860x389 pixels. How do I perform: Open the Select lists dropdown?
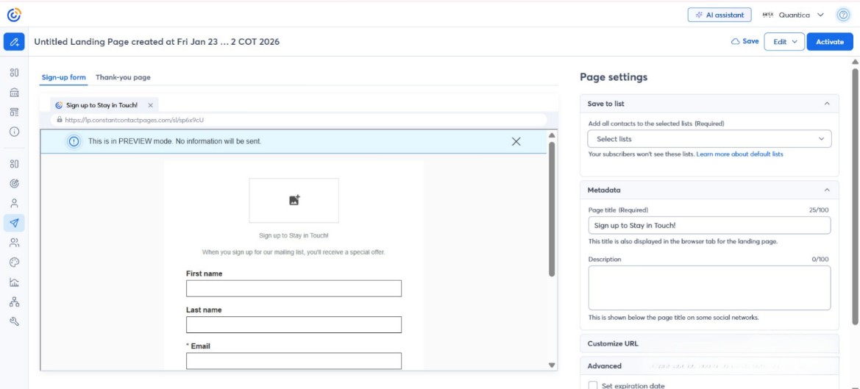pyautogui.click(x=709, y=139)
